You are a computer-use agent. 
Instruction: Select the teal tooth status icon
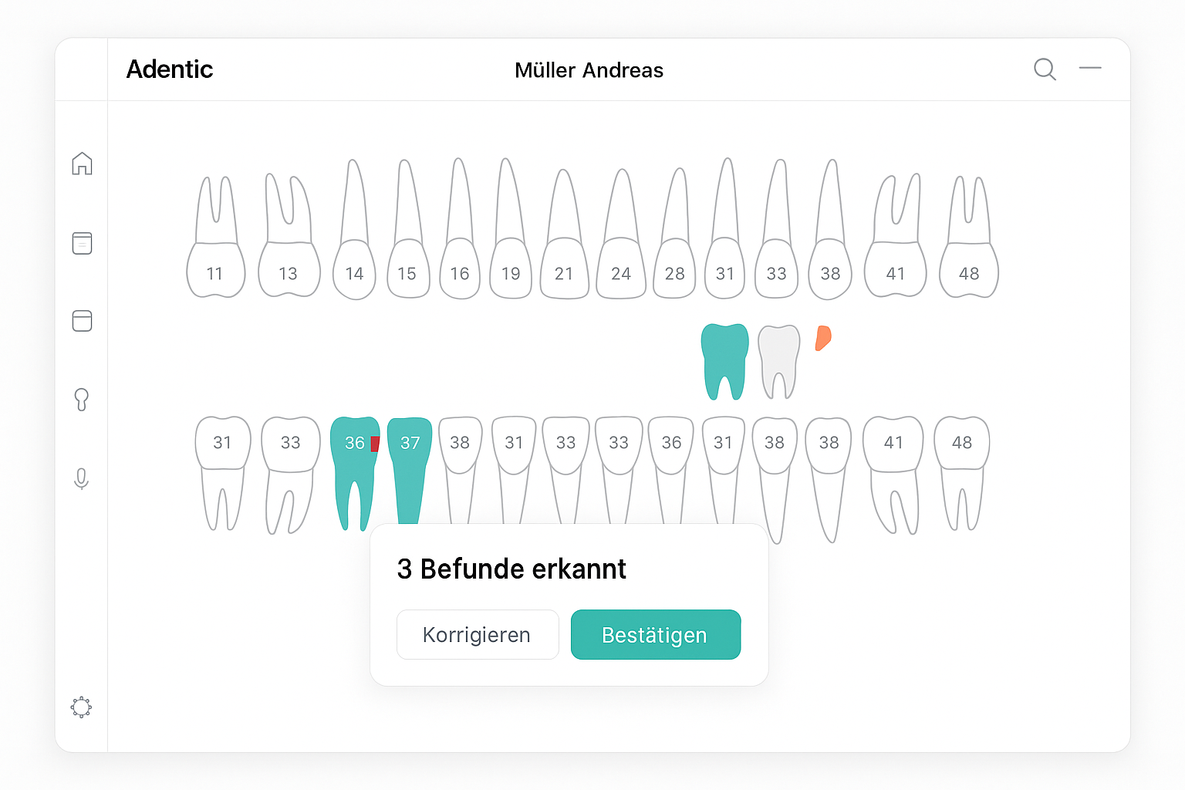[724, 360]
